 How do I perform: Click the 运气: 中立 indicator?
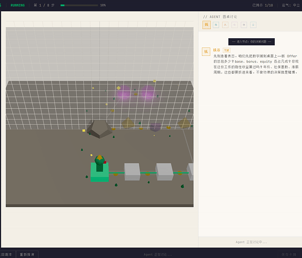(x=291, y=5)
